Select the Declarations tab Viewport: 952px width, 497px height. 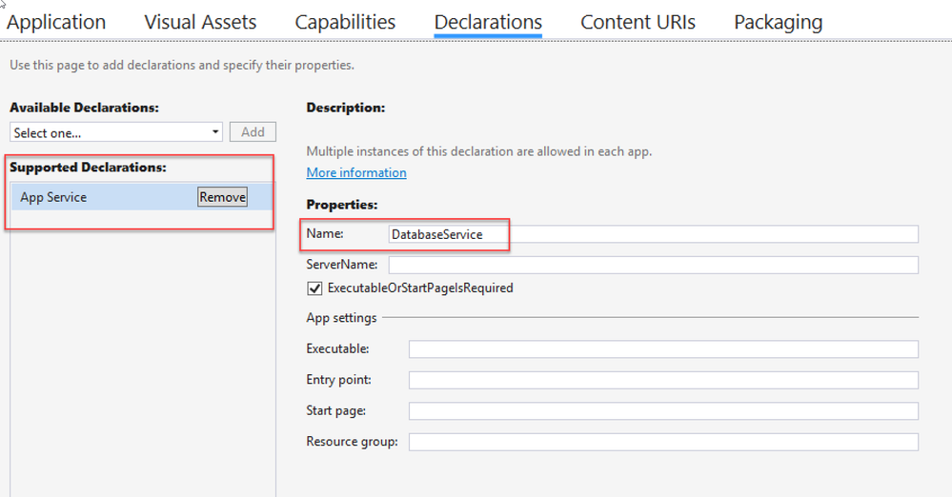[488, 22]
